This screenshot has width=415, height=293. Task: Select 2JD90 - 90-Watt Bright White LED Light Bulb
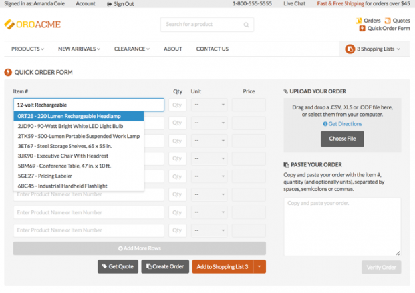[x=78, y=126]
